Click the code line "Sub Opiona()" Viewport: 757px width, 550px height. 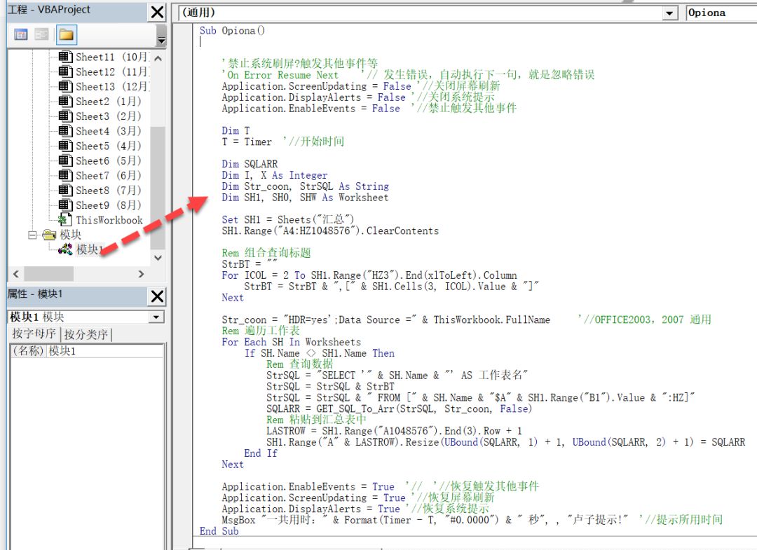232,31
